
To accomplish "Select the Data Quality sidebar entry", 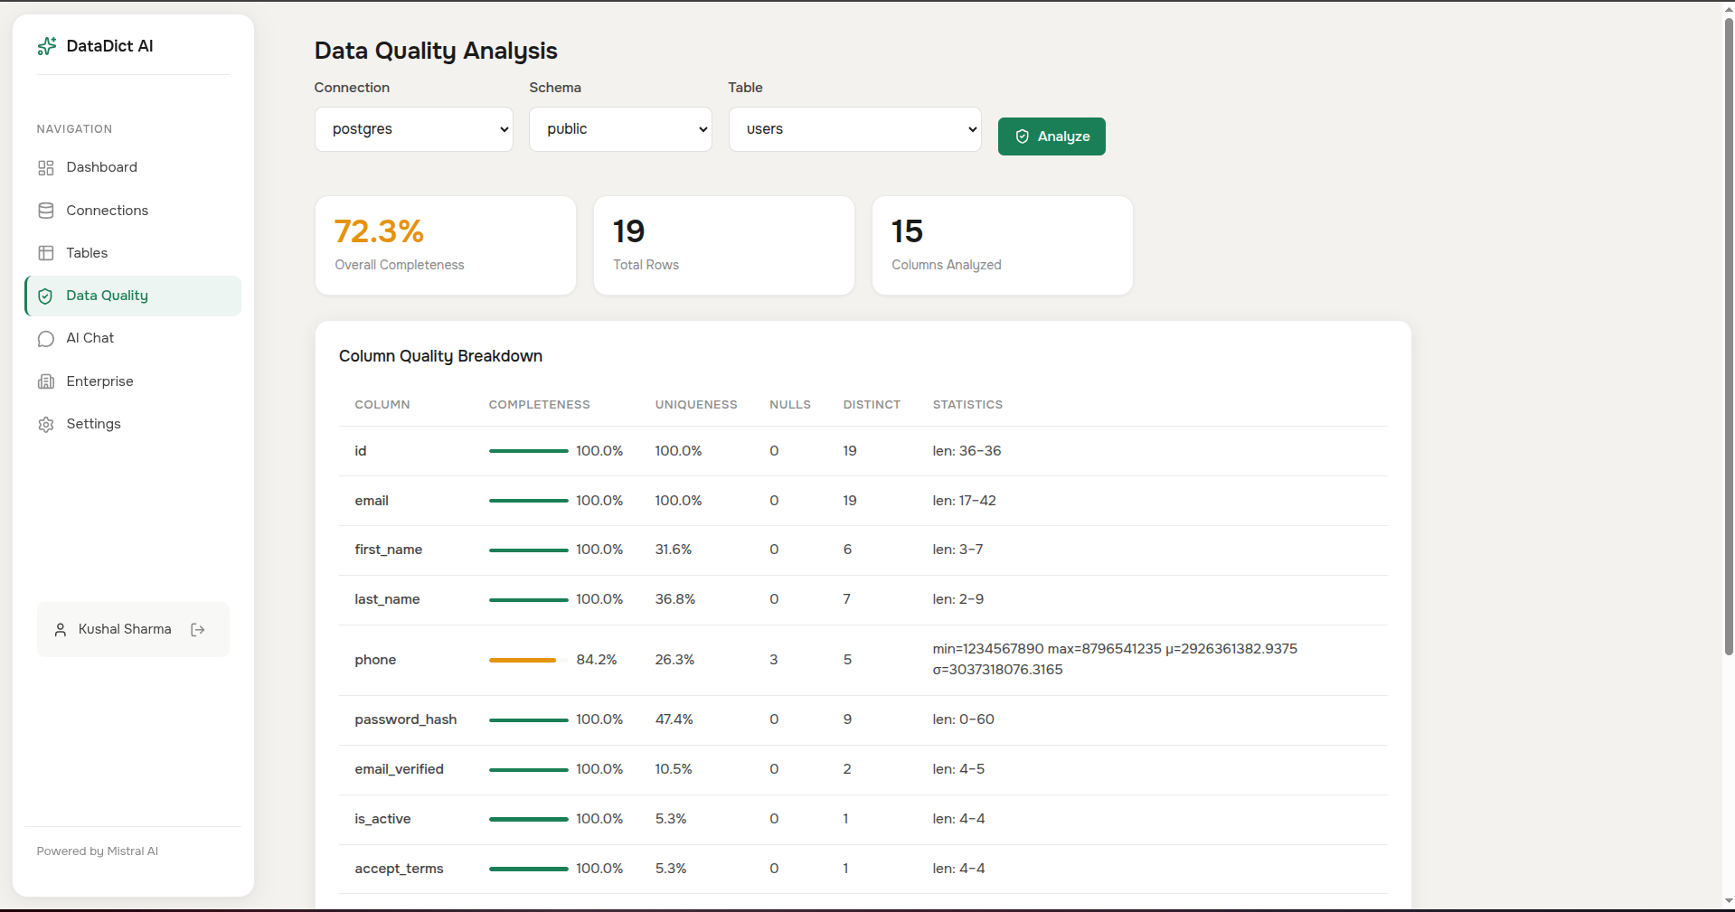I will point(107,296).
